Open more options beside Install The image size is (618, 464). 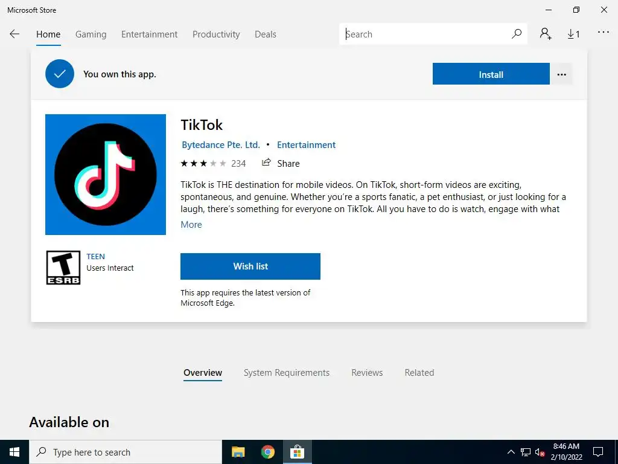pyautogui.click(x=562, y=74)
